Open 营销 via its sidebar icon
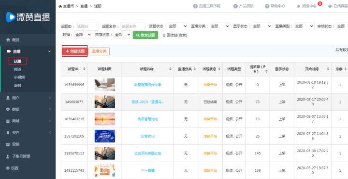The height and width of the screenshot is (179, 348). [x=8, y=144]
